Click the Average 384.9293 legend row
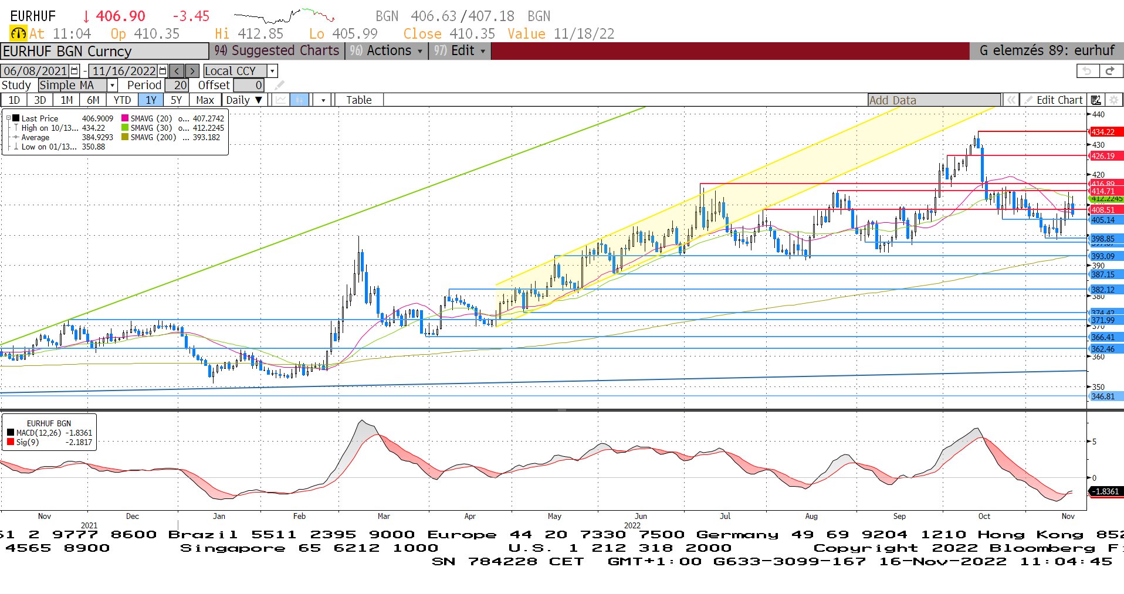The height and width of the screenshot is (594, 1124). [63, 137]
